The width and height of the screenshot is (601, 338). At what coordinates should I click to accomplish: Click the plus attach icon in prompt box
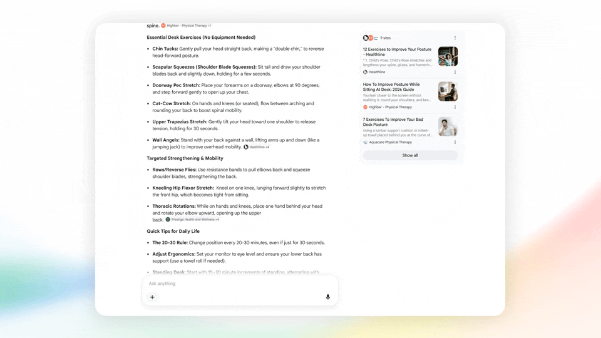tap(152, 297)
